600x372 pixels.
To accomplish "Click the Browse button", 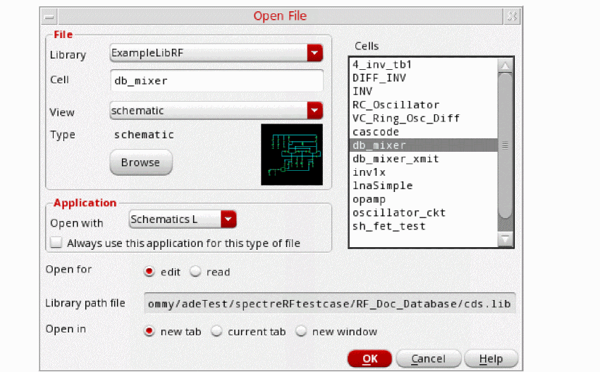I will tap(141, 162).
